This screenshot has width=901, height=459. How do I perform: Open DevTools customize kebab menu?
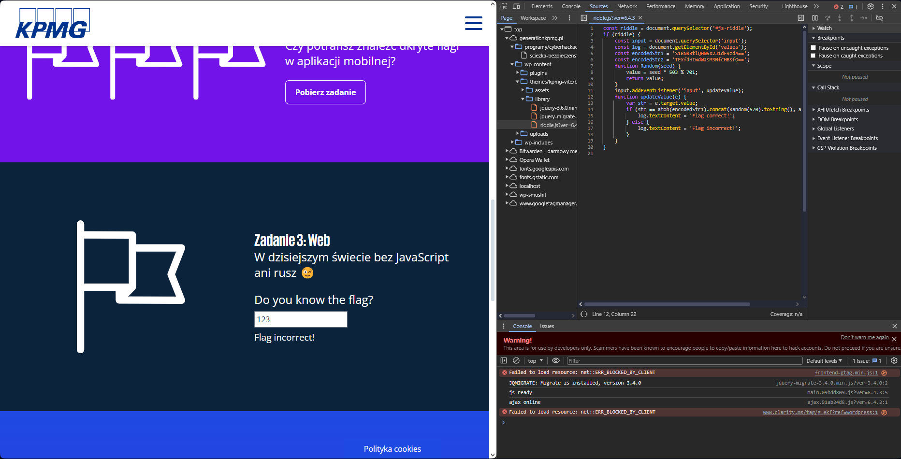[883, 6]
